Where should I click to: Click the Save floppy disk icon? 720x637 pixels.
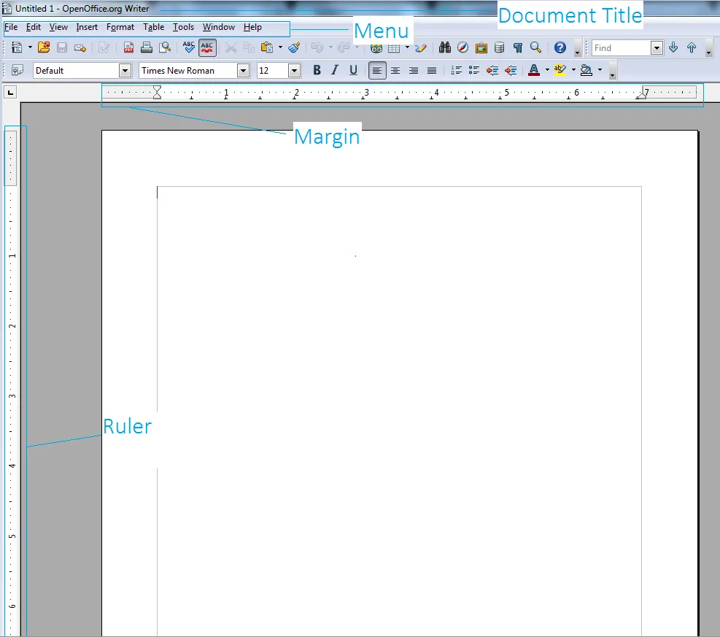[x=62, y=47]
